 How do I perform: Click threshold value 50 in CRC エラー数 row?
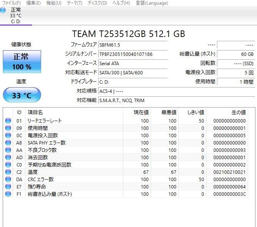click(x=202, y=180)
